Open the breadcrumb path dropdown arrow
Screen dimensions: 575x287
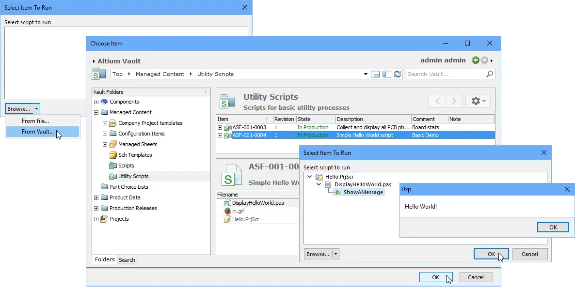coord(366,74)
